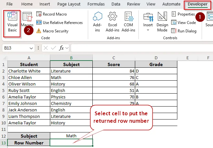Click the formula bar Enter checkmark

[53, 48]
